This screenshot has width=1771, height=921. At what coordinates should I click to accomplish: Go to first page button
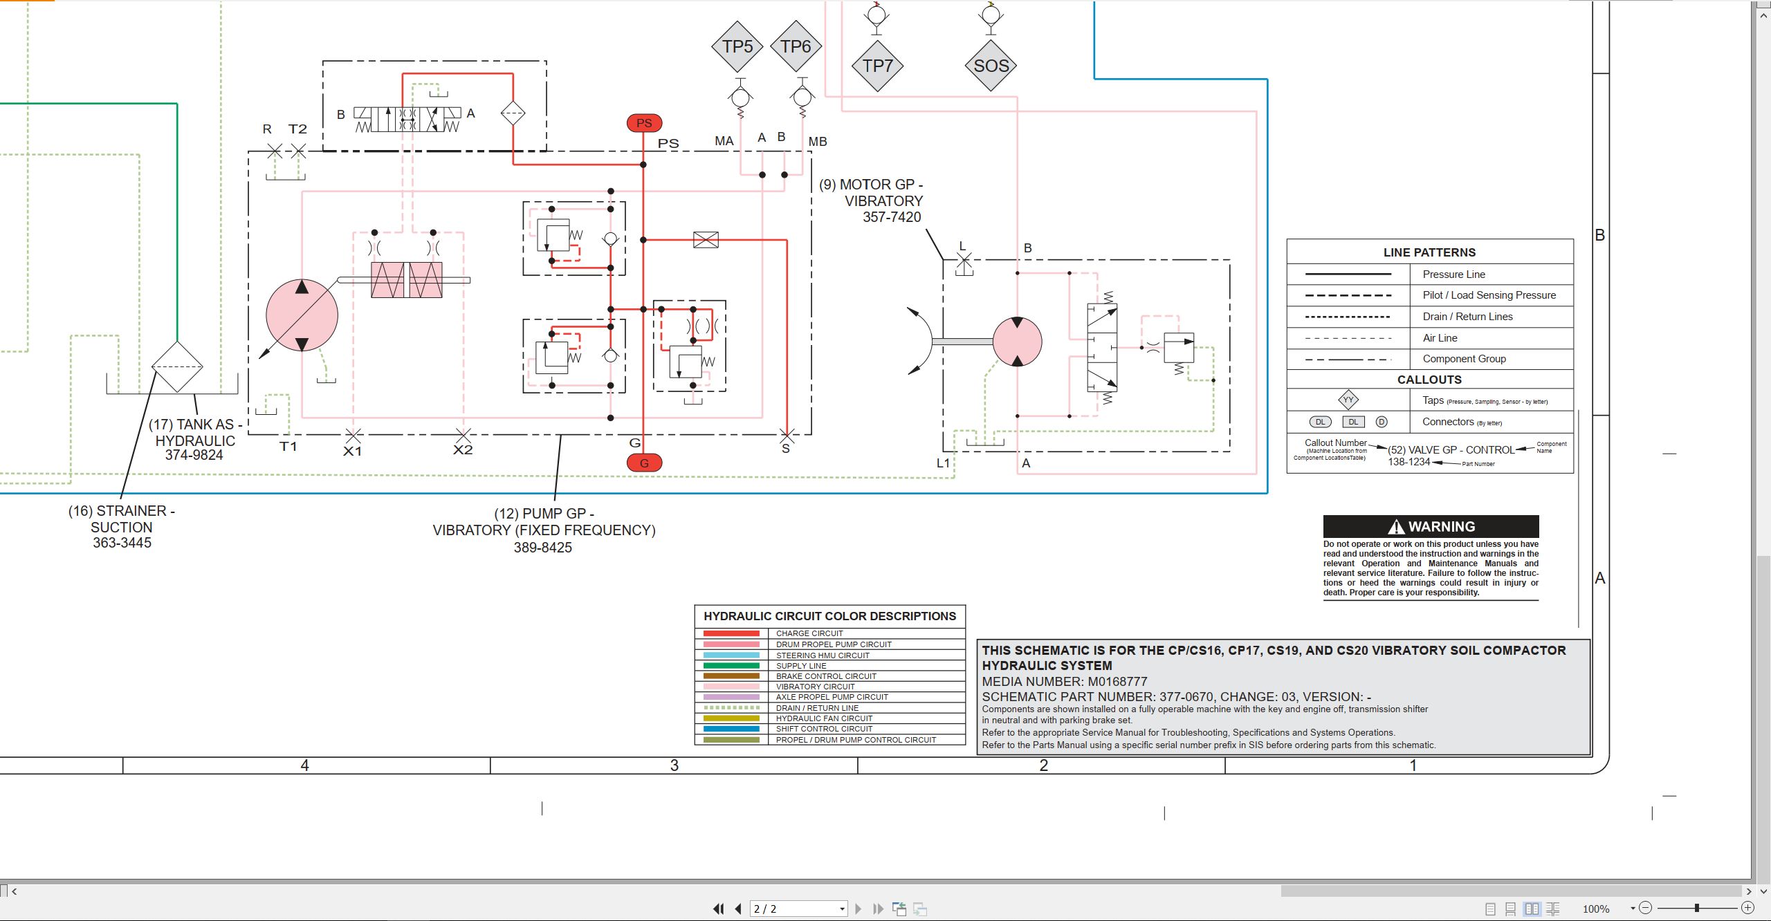click(x=719, y=909)
